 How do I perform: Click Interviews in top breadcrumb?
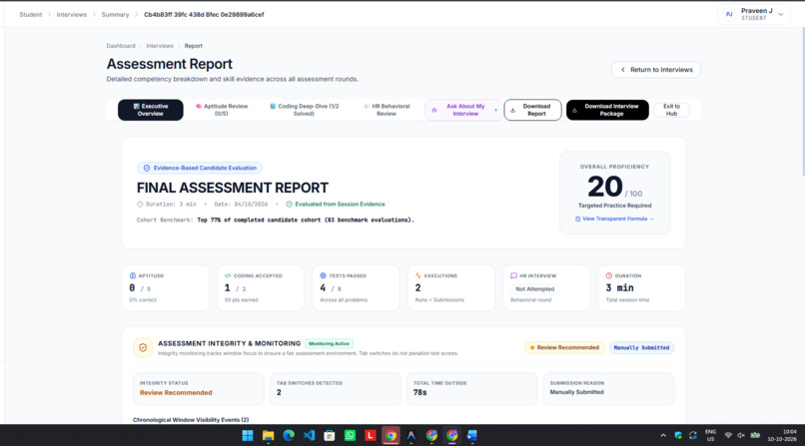point(71,14)
